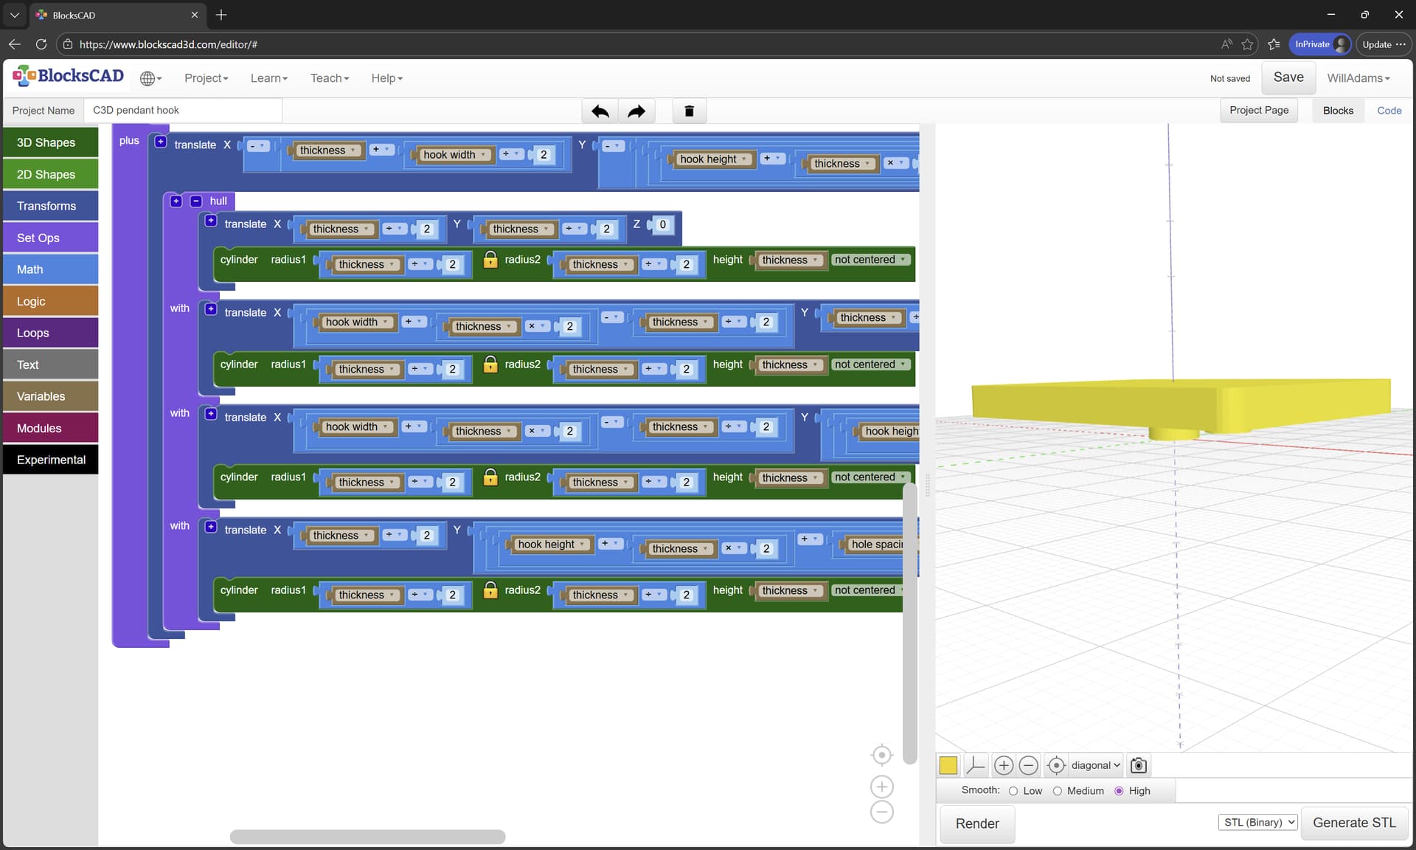Click the undo arrow icon
The width and height of the screenshot is (1416, 850).
(x=600, y=111)
